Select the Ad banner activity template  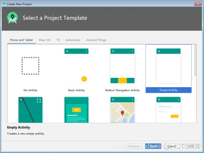click(x=76, y=110)
